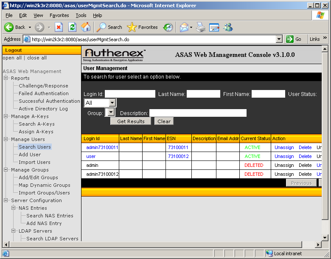Open the User Status dropdown showing All
The width and height of the screenshot is (331, 259).
[112, 103]
